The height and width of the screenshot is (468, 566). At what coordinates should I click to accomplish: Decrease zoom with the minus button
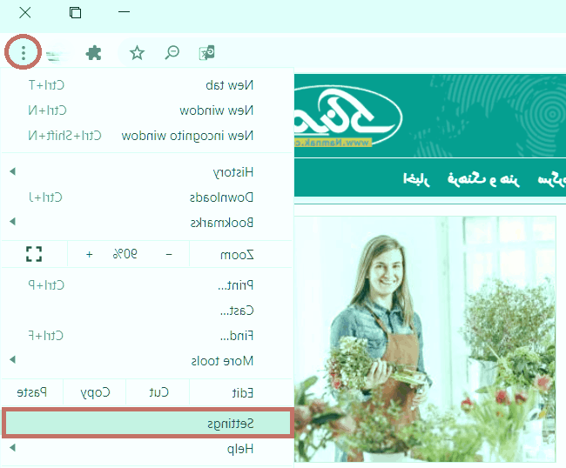point(169,254)
